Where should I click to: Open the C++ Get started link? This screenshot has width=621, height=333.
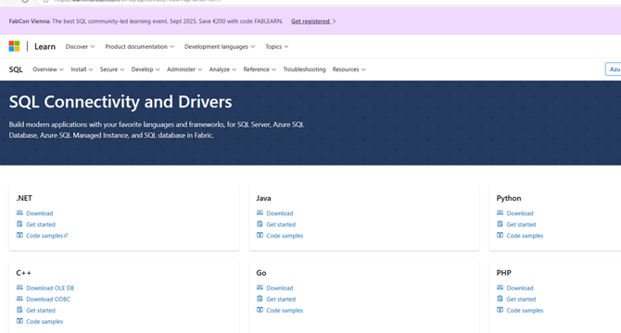41,311
